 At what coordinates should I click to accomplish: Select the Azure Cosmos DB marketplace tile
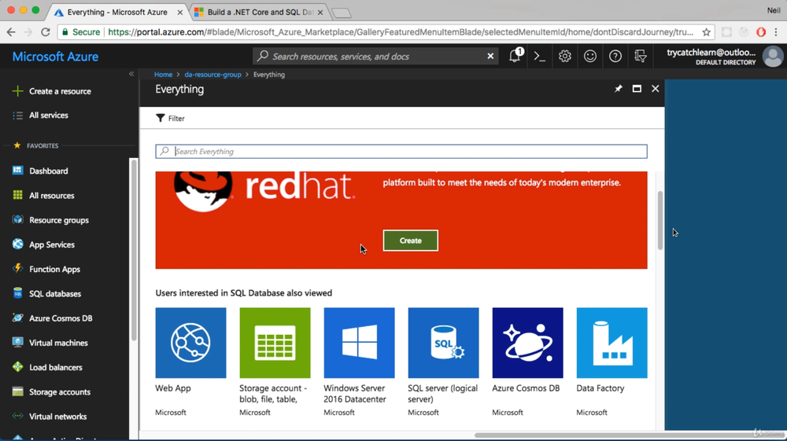point(527,343)
